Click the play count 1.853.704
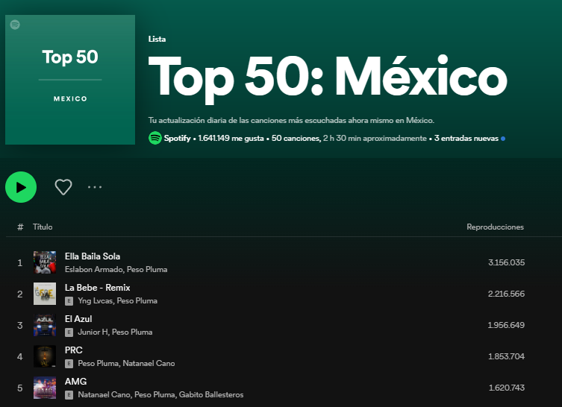 506,356
